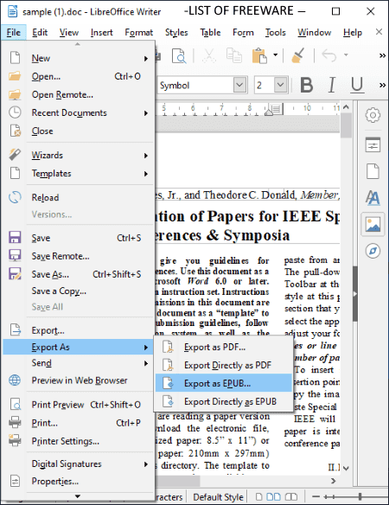Click Properties... in File menu
The height and width of the screenshot is (505, 389).
click(x=79, y=482)
